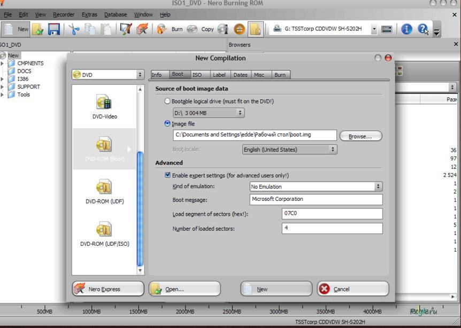Click the Boot message input field

[x=316, y=199]
